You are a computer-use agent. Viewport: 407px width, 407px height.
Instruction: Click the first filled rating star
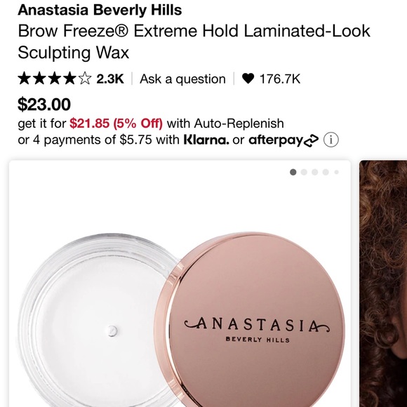24,79
